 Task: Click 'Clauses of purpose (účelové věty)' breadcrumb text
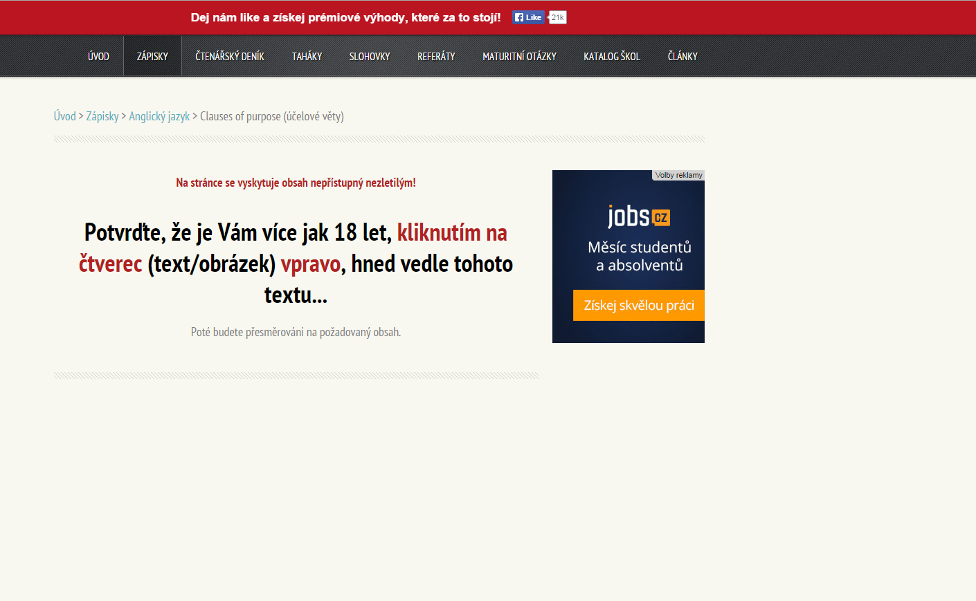pos(272,116)
